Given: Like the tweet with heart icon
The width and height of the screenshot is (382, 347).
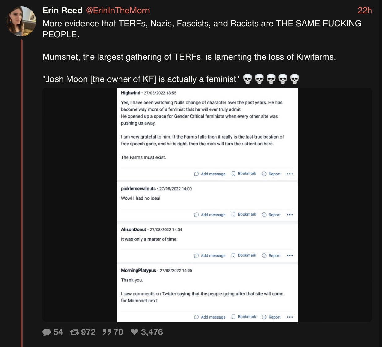Looking at the screenshot, I should (x=134, y=332).
